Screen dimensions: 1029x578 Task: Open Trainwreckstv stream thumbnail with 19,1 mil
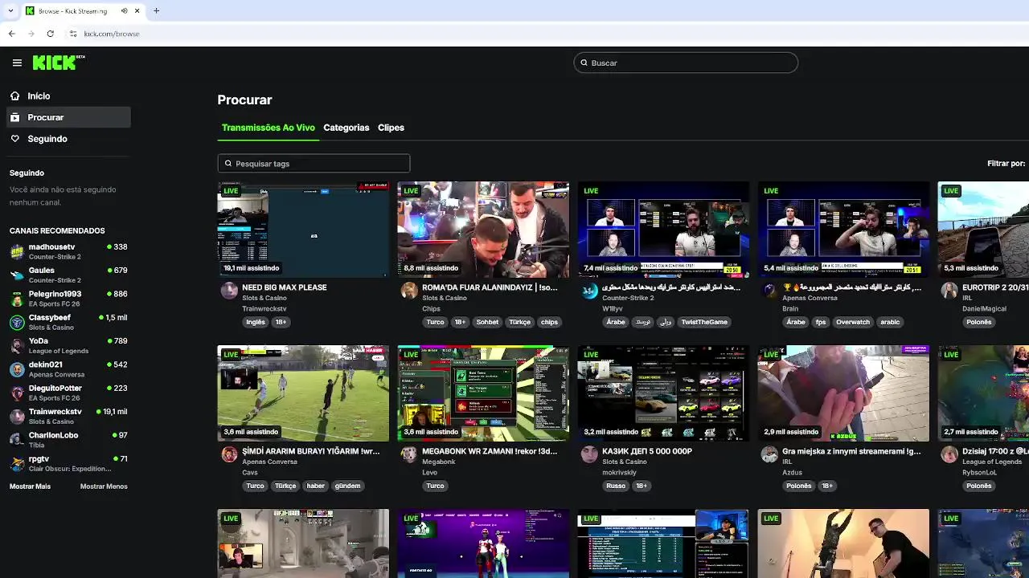pos(303,230)
